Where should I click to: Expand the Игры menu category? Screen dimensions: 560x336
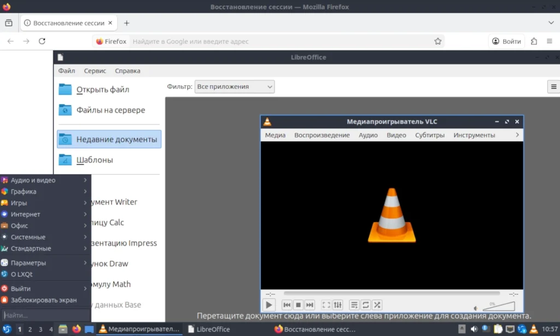pos(45,203)
